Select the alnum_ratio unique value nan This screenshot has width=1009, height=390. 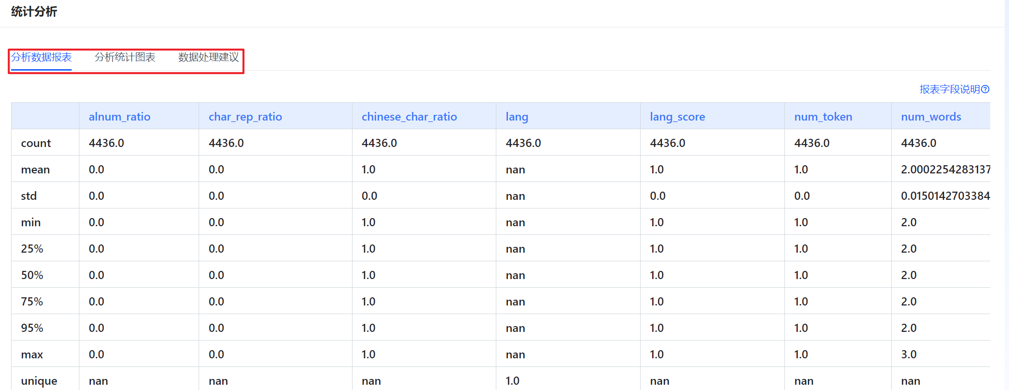point(99,381)
